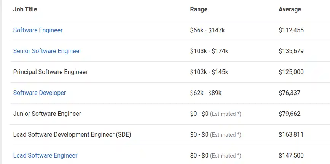Image resolution: width=330 pixels, height=164 pixels.
Task: Click the $112,455 average salary value
Action: (291, 30)
